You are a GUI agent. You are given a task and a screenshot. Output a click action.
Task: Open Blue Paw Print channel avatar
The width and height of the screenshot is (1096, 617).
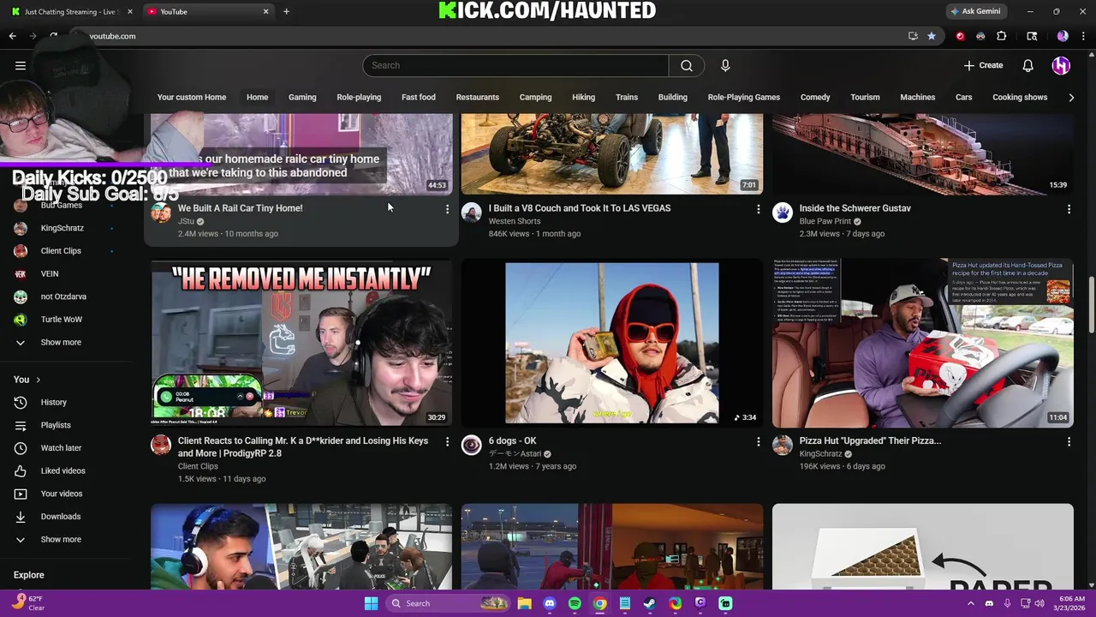tap(783, 213)
